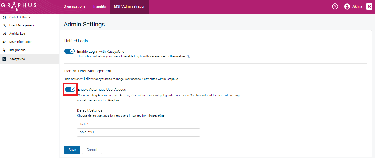Open the Insights tab
Viewport: 375px width, 158px height.
(100, 6)
